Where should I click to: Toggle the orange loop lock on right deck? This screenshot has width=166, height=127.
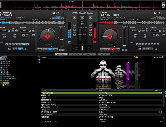tap(156, 49)
